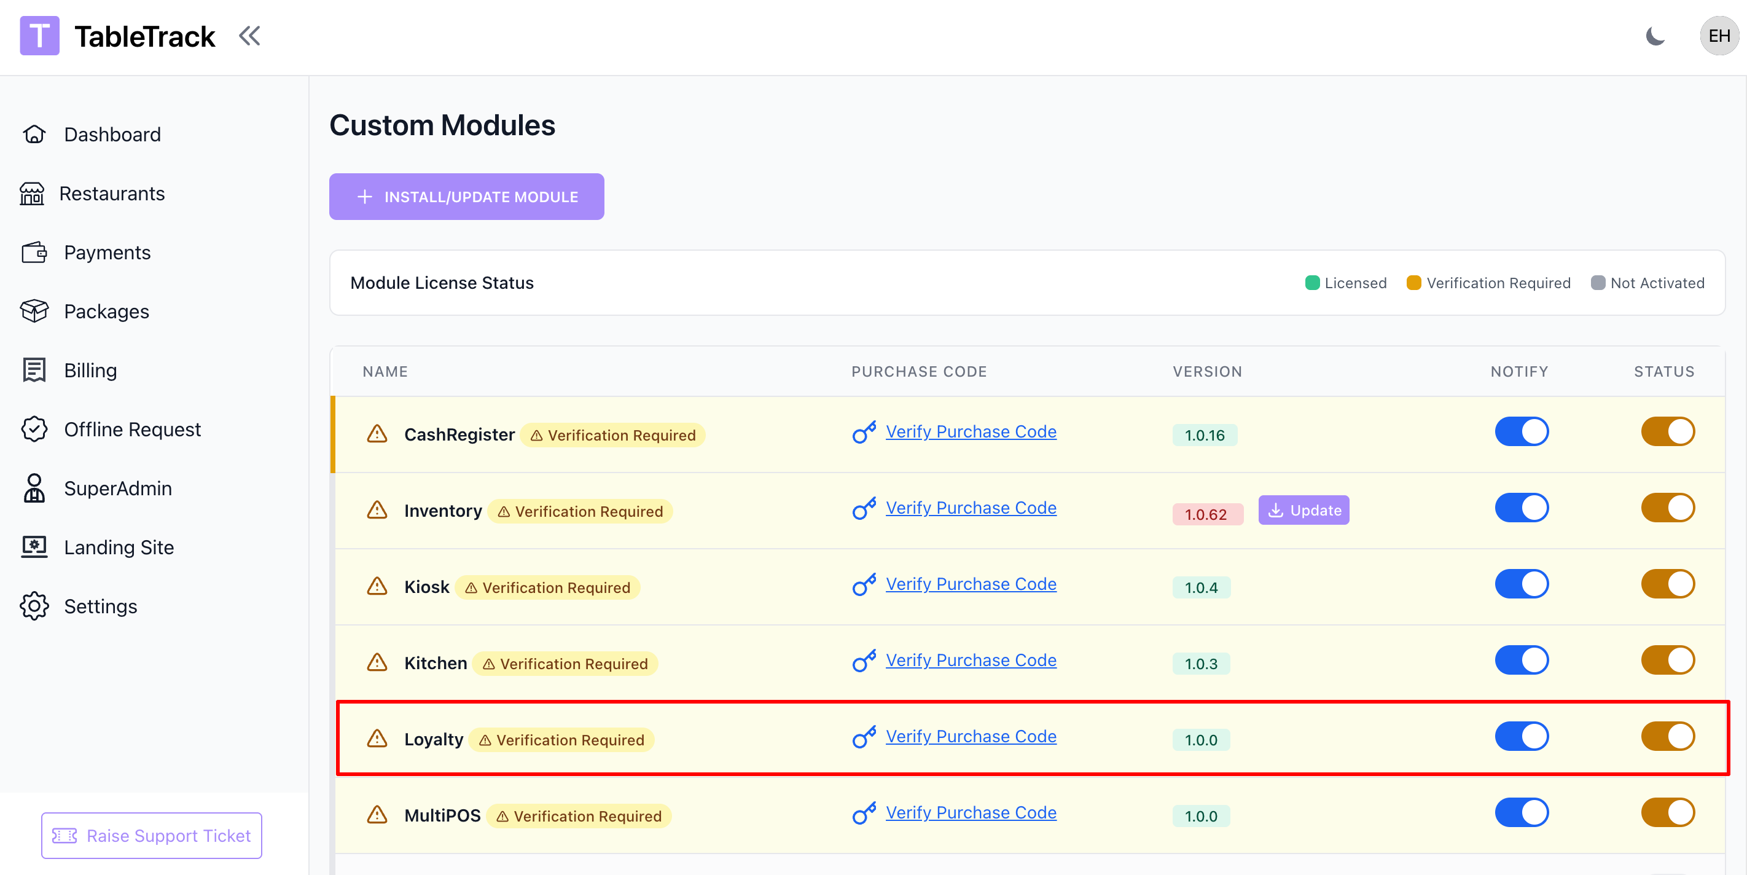This screenshot has height=875, width=1747.
Task: Click SuperAdmin person icon in sidebar
Action: point(34,489)
